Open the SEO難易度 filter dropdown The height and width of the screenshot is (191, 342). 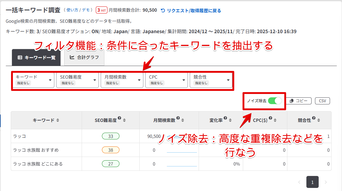[78, 80]
